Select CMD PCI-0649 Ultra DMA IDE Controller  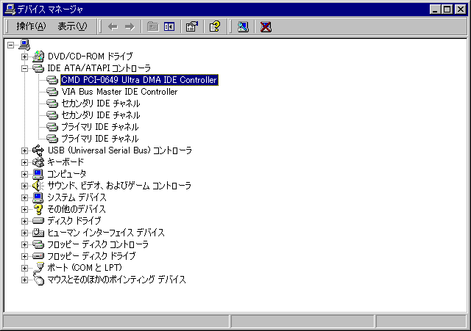pos(139,80)
